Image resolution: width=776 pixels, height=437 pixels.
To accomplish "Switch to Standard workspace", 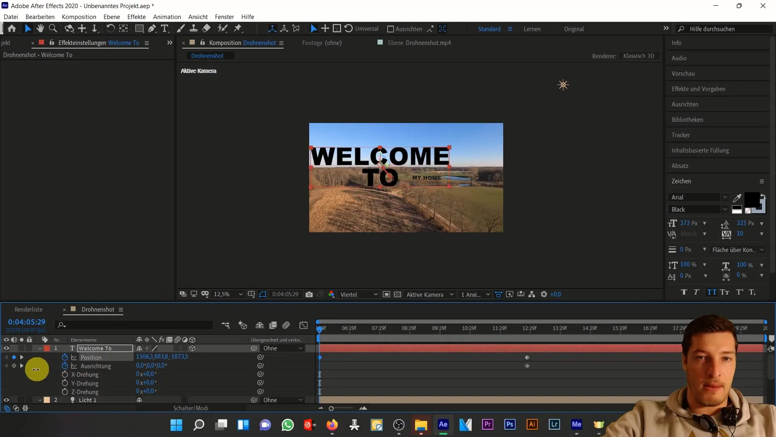I will click(489, 29).
